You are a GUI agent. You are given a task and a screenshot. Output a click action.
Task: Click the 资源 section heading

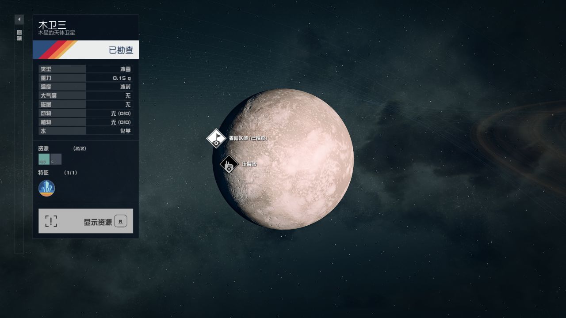(x=43, y=148)
